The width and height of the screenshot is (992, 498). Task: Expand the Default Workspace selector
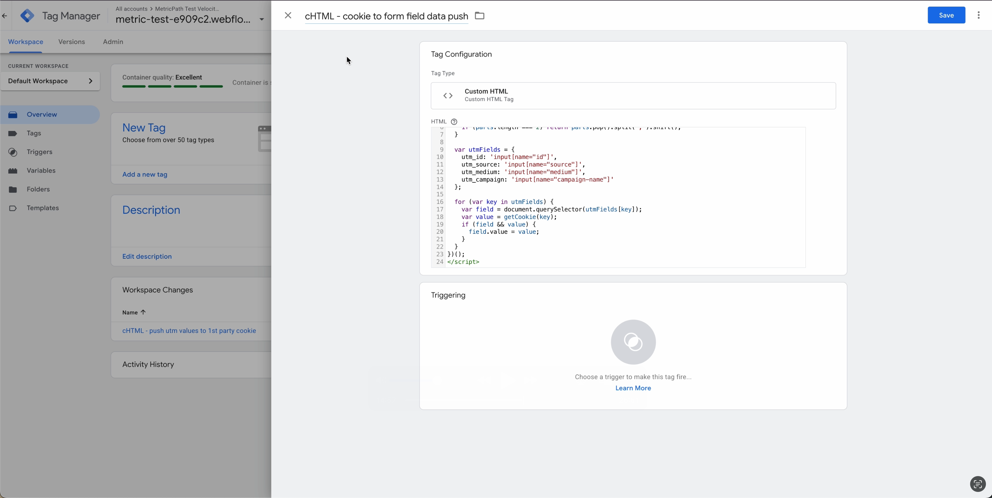(x=50, y=81)
